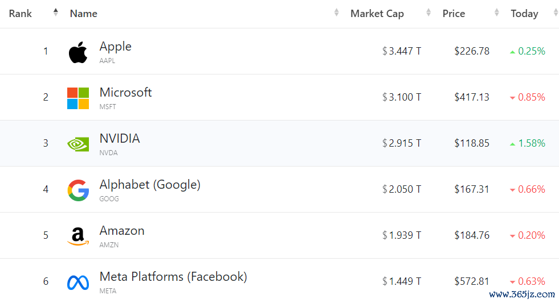Open Meta Platforms (Facebook) link
The width and height of the screenshot is (559, 303).
[x=173, y=277]
